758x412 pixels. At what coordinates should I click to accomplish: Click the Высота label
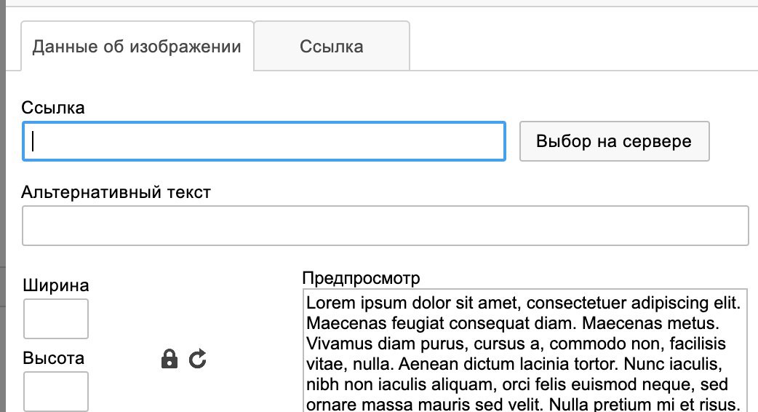coord(54,358)
